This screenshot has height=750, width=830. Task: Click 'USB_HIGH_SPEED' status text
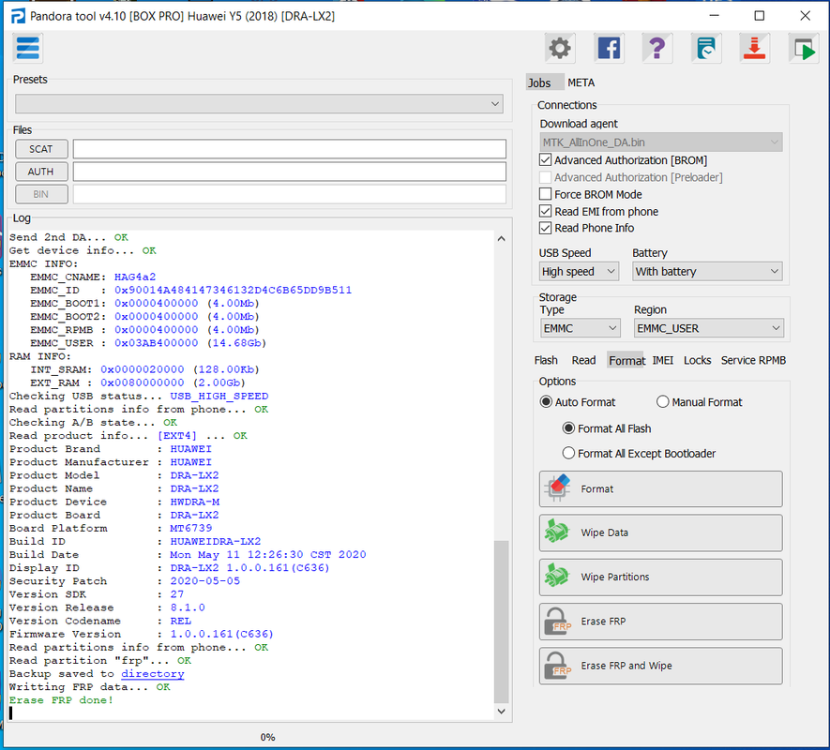[219, 396]
